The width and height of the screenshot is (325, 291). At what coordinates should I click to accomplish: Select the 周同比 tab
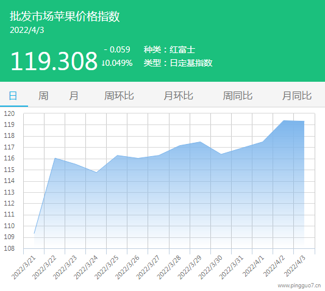[x=238, y=96]
